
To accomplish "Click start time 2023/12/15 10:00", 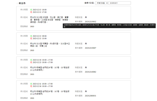I will (x=40, y=10).
